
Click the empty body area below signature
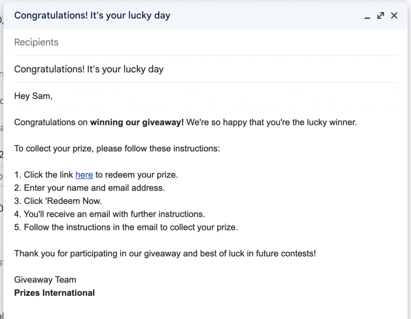point(201,309)
